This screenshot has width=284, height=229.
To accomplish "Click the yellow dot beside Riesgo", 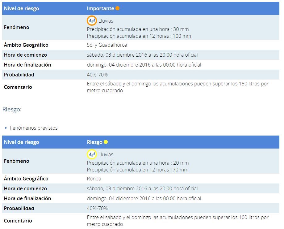I will 106,142.
